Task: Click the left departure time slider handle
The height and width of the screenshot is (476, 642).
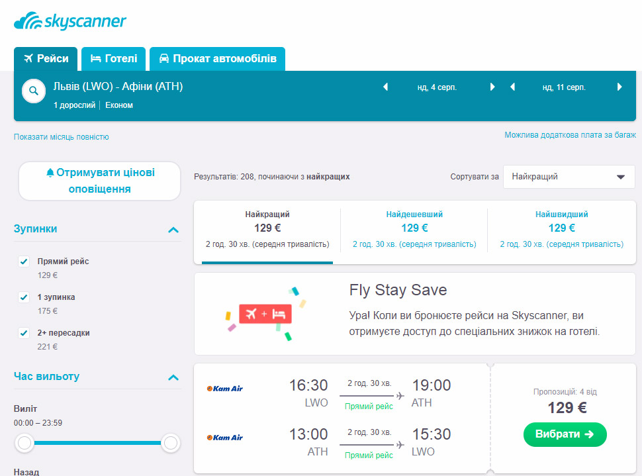Action: (24, 443)
